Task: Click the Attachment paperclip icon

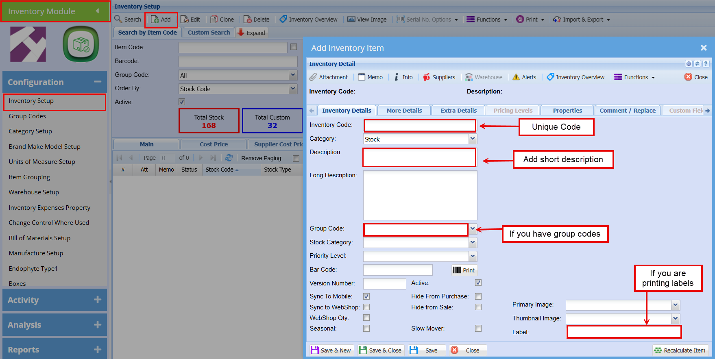Action: point(313,77)
